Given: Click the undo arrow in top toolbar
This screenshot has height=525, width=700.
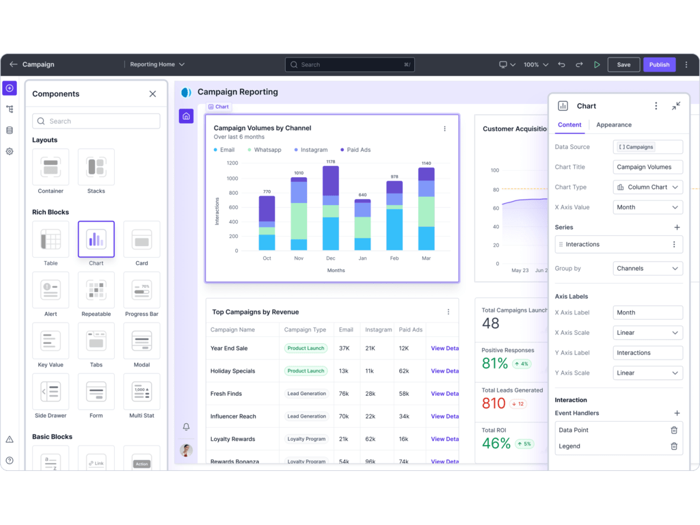Looking at the screenshot, I should tap(561, 65).
